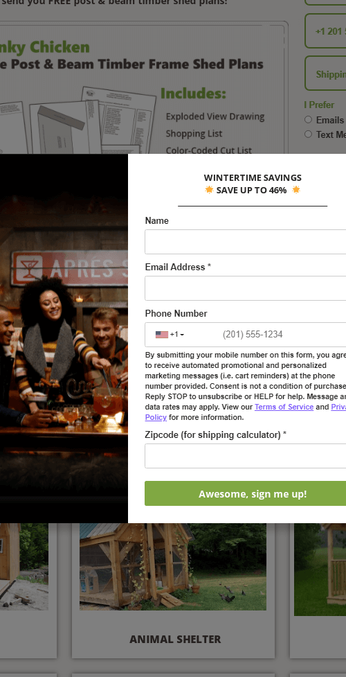Click the +1 201 phone number button

[326, 31]
